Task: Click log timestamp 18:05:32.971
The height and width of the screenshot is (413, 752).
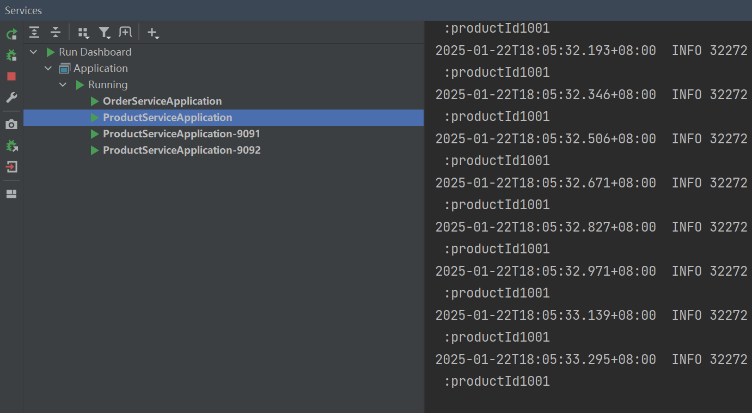Action: tap(546, 271)
